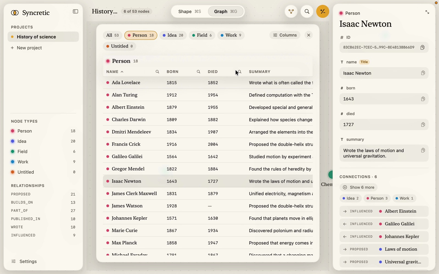Select PART_OF relationship in sidebar
This screenshot has width=439, height=274.
(x=43, y=210)
